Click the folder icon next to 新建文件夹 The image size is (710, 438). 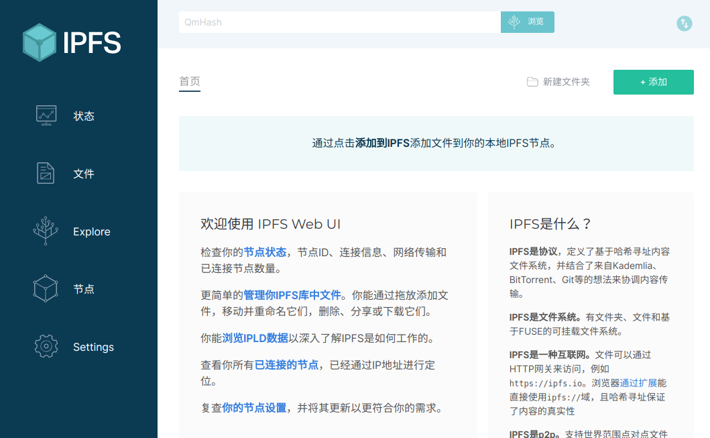[x=532, y=82]
